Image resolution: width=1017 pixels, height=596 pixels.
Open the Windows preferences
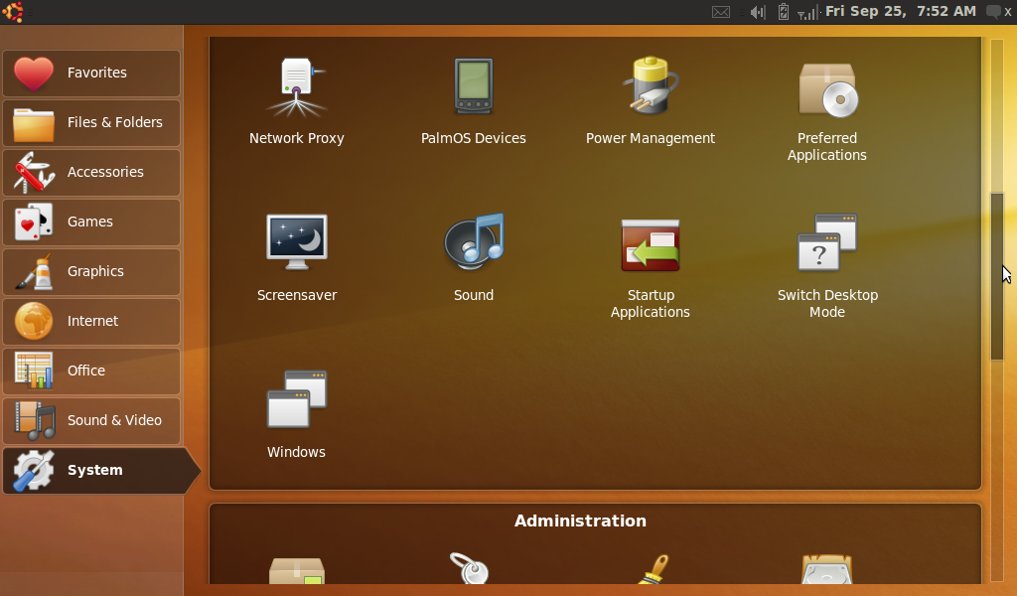pyautogui.click(x=296, y=415)
